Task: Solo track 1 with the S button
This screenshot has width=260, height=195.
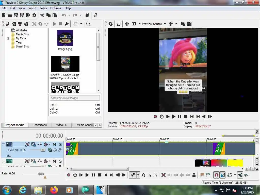Action: pyautogui.click(x=60, y=144)
